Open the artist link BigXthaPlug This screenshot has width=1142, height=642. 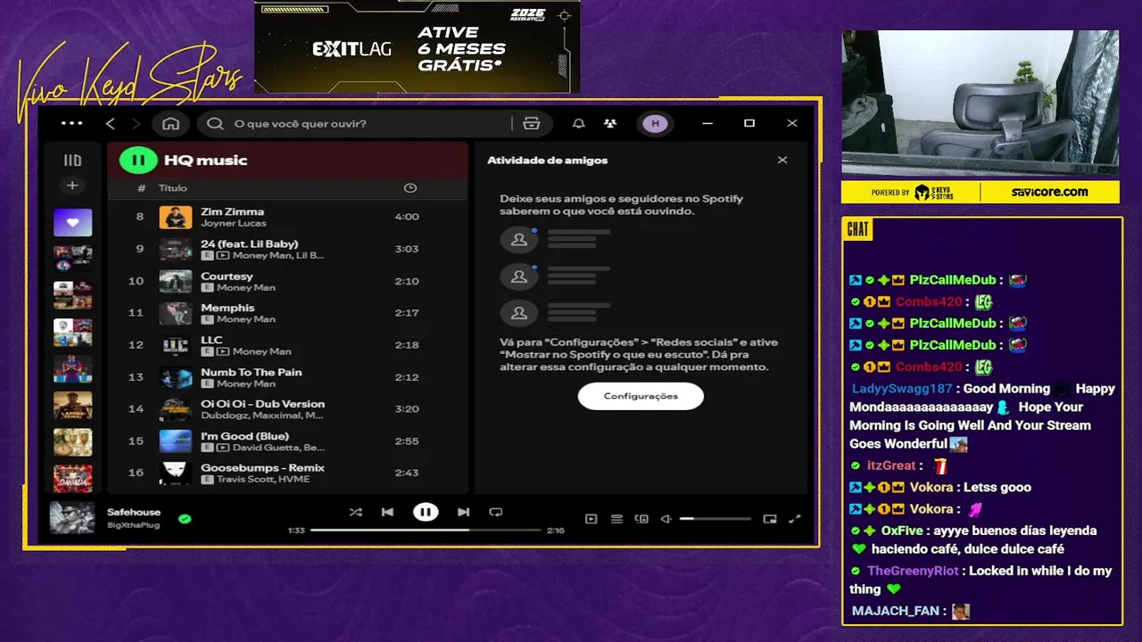coord(133,525)
